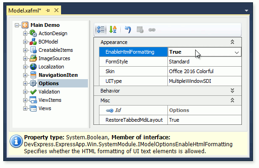Click the undo/reset property arrow icon

[128, 30]
